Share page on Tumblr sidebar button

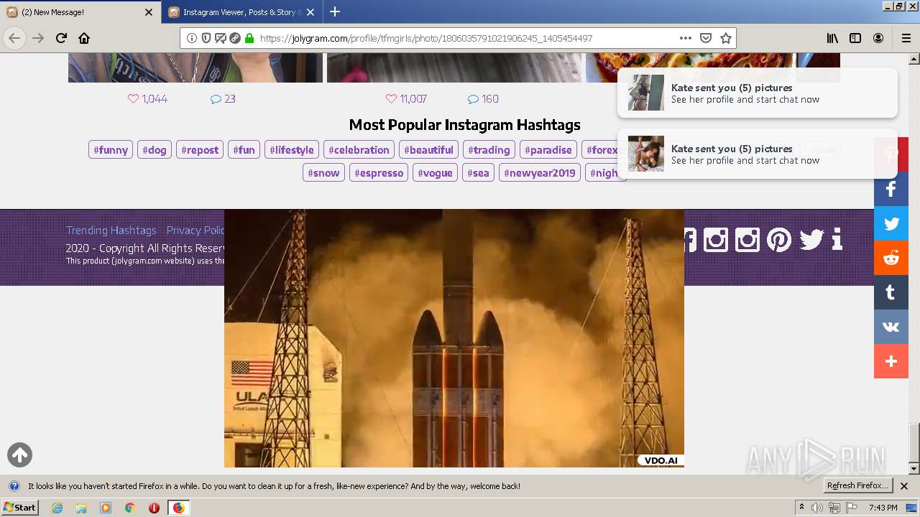[891, 293]
